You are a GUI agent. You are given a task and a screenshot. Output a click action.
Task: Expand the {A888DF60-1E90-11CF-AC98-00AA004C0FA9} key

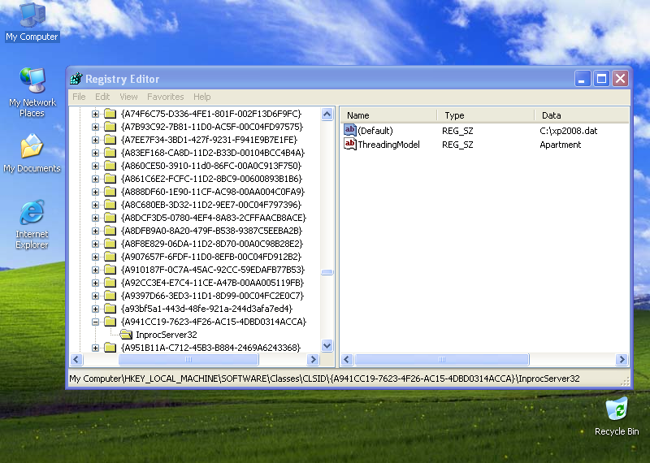[x=95, y=192]
